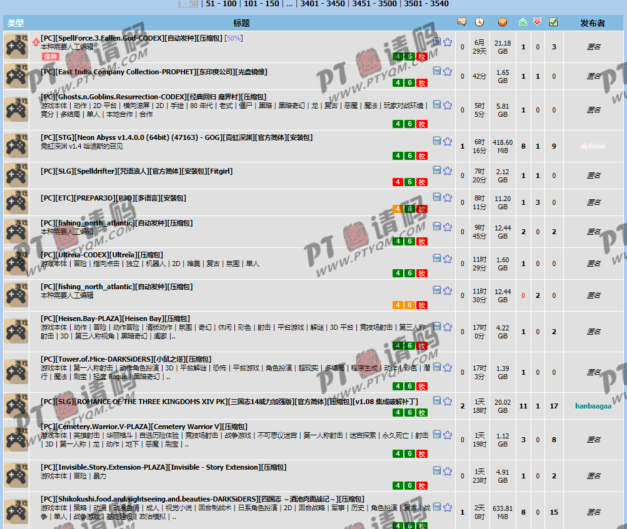Viewport: 627px width, 529px height.
Task: Open comments count 2 for Three Kingdoms
Action: click(462, 406)
